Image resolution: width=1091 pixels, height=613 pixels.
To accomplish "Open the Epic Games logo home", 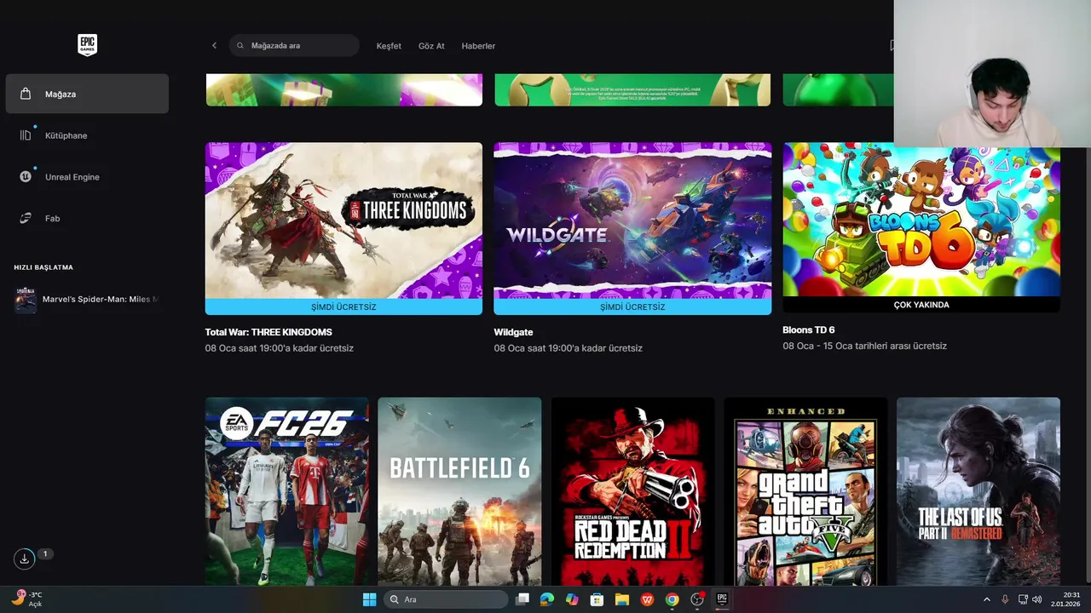I will [87, 45].
